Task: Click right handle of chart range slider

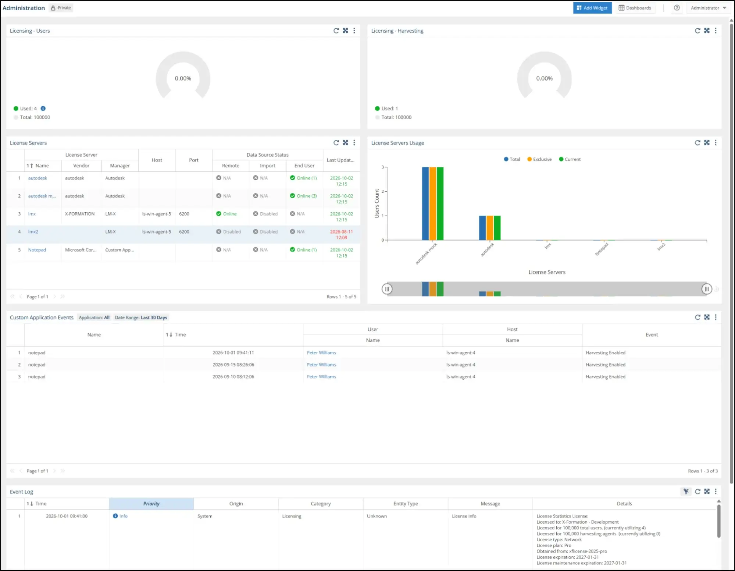Action: point(706,289)
